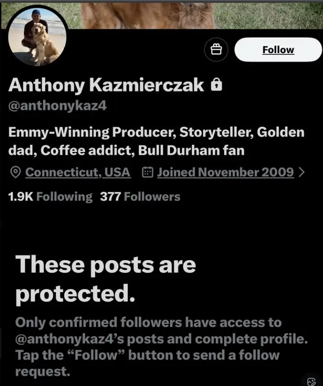Expand the chevron after the join date
This screenshot has width=323, height=386.
pyautogui.click(x=301, y=172)
